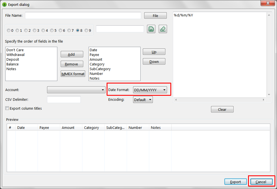This screenshot has height=189, width=277.
Task: Click the SubCateg... preview column header
Action: coord(116,127)
